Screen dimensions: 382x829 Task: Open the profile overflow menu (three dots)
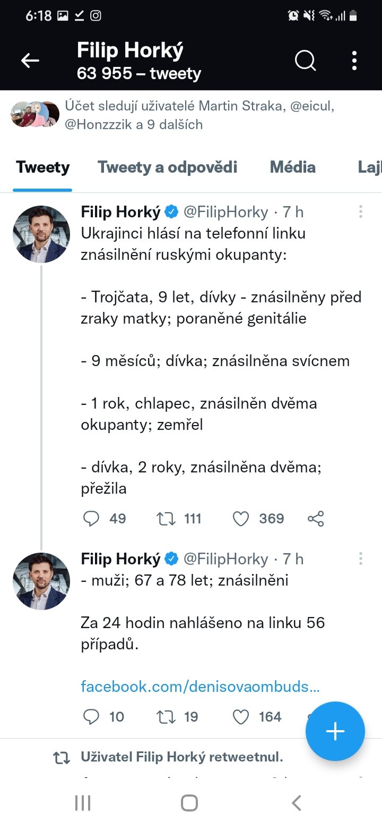pos(354,61)
